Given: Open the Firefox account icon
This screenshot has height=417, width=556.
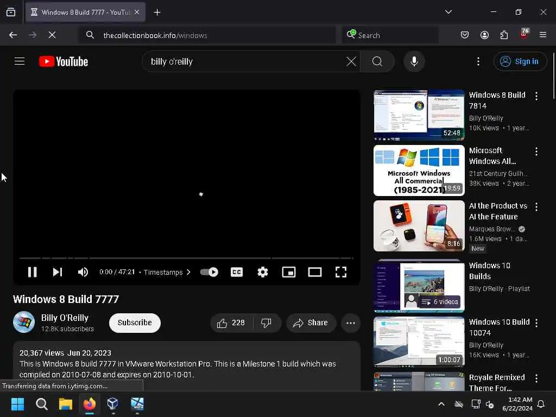Looking at the screenshot, I should pos(484,35).
